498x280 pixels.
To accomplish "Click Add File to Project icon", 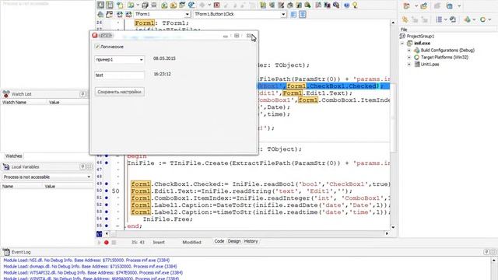I will pyautogui.click(x=164, y=5).
